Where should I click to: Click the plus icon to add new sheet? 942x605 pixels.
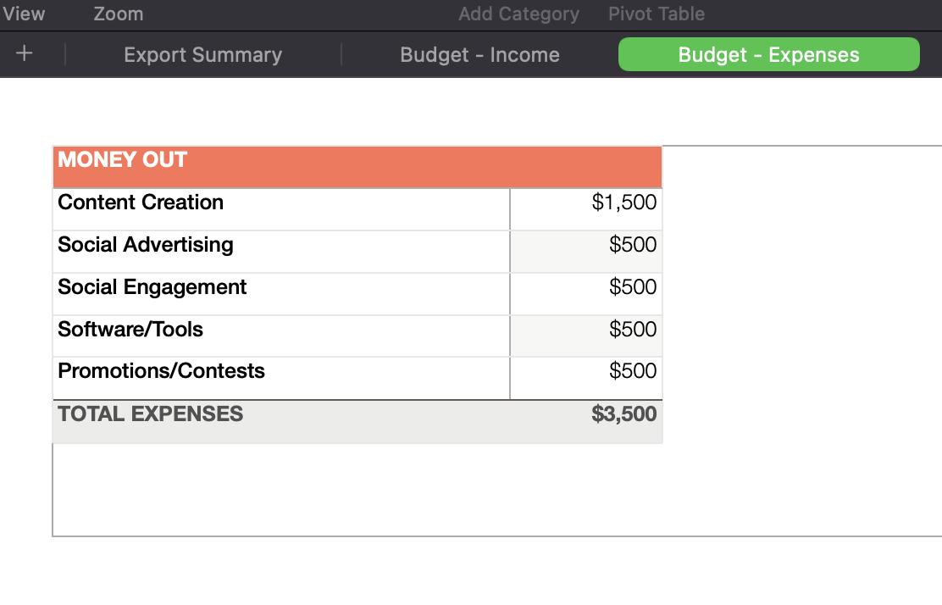coord(24,53)
